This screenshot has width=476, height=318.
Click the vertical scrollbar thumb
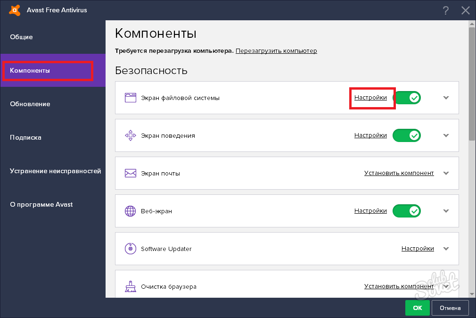(x=472, y=83)
